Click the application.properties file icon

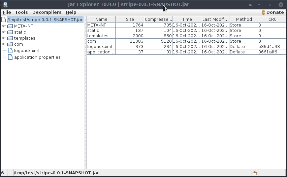click(x=10, y=57)
